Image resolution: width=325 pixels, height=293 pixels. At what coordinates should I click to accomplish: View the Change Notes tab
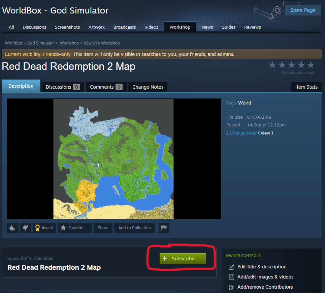click(x=148, y=87)
